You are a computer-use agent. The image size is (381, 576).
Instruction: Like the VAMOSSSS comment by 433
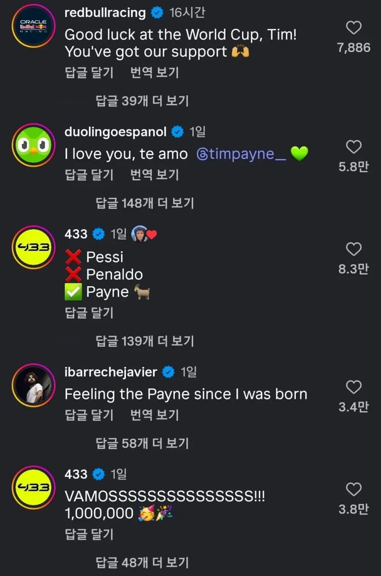(354, 489)
